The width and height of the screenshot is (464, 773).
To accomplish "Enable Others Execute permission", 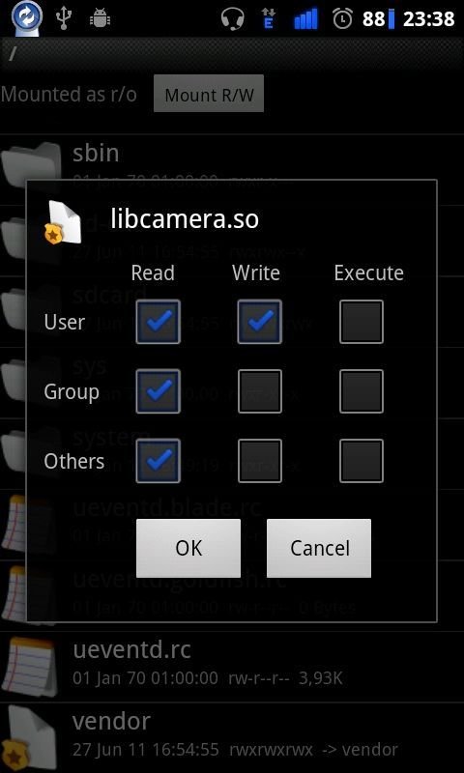I will click(362, 461).
